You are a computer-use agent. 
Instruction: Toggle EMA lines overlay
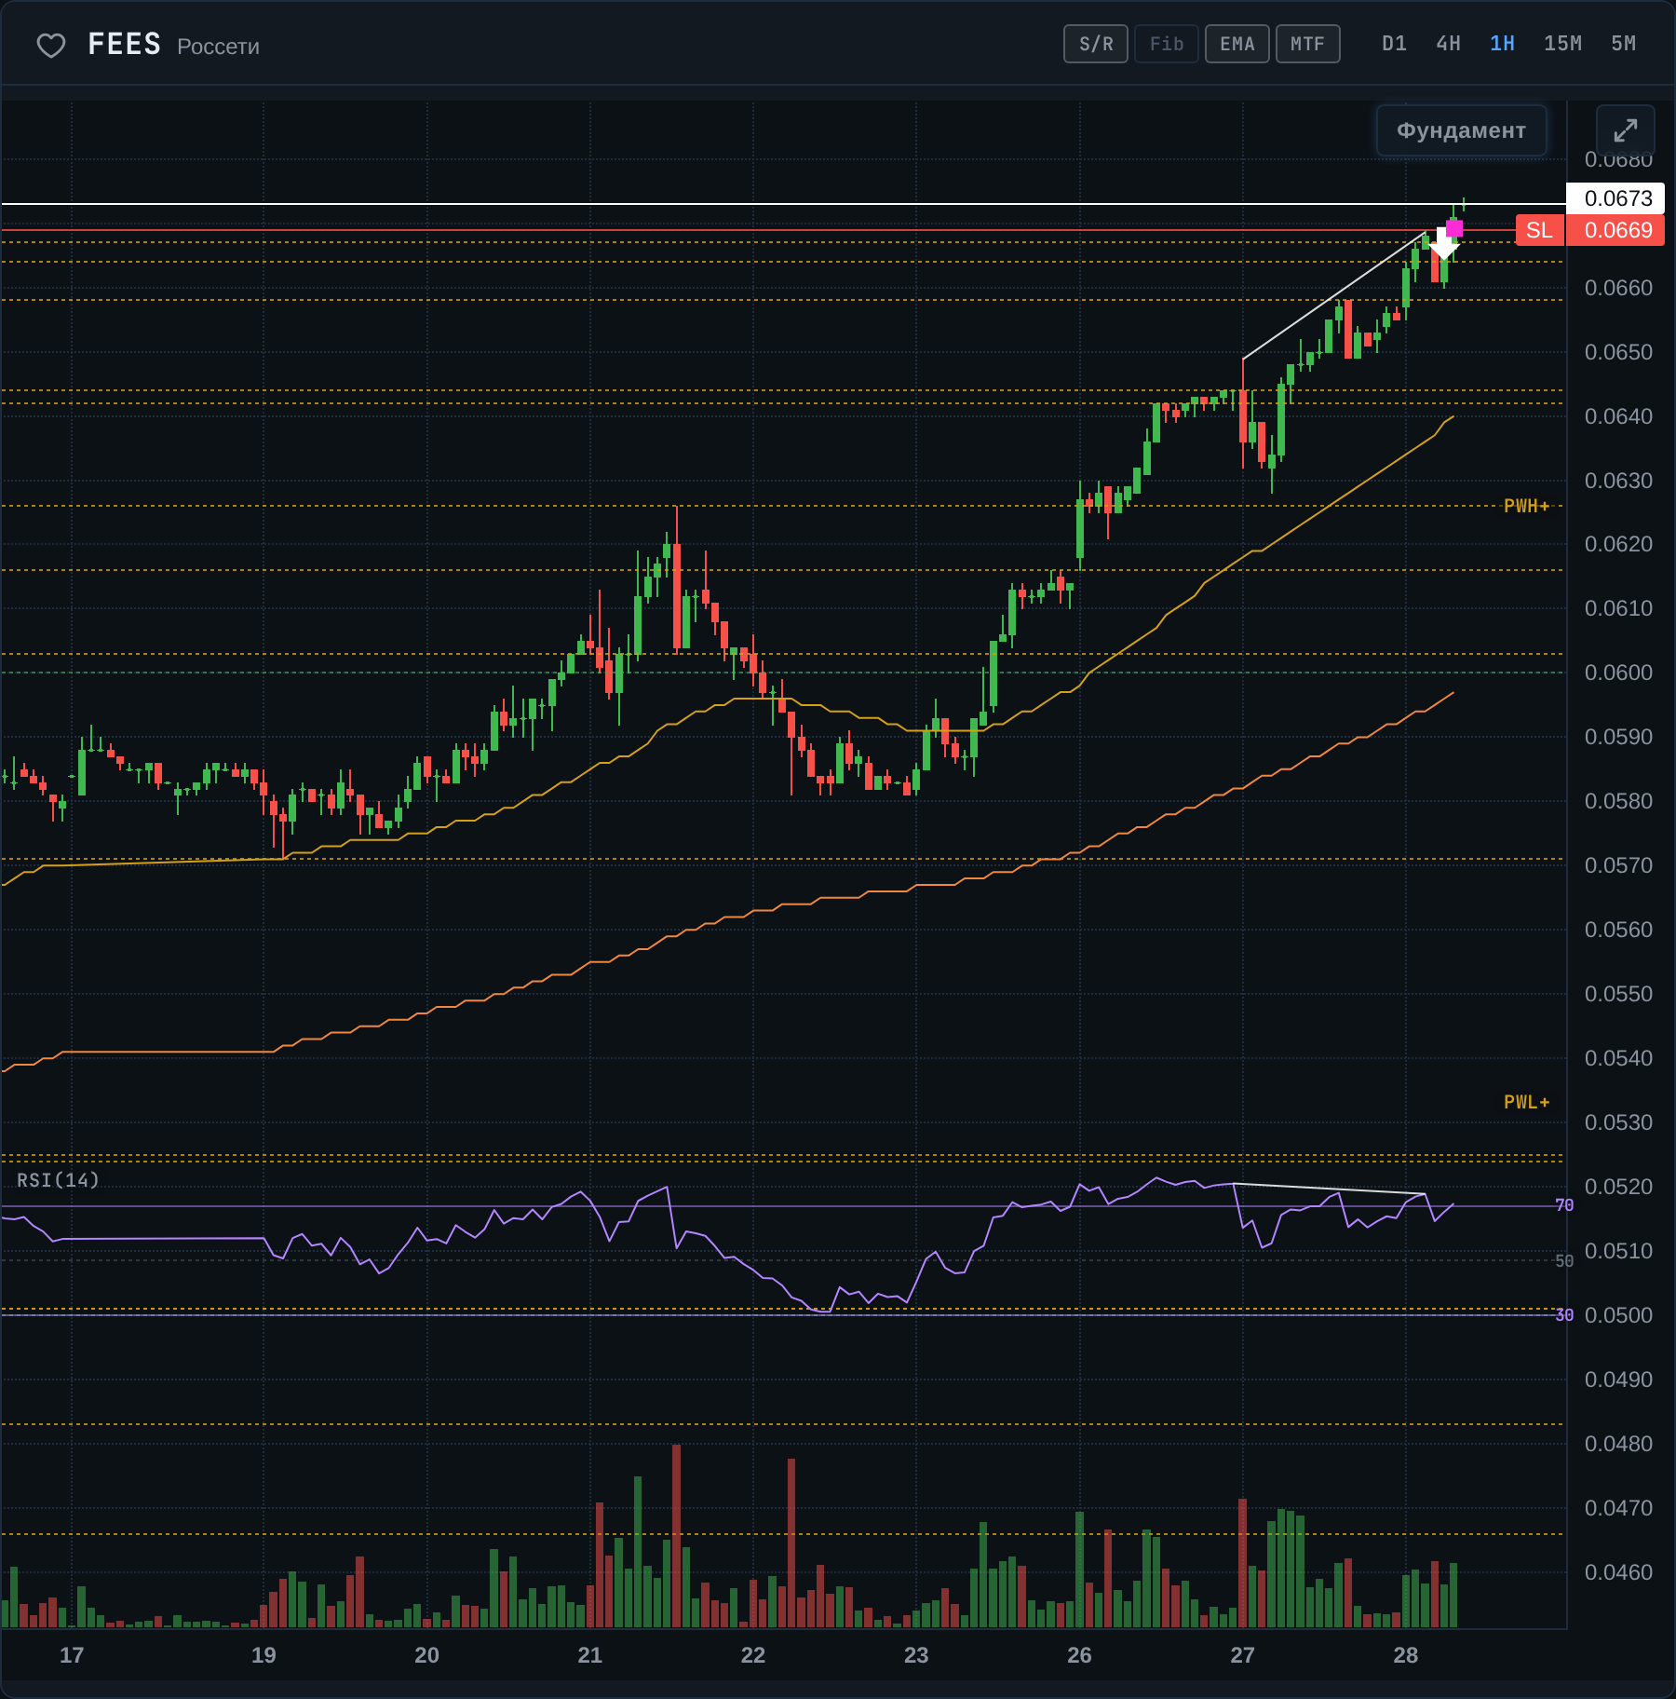1237,44
